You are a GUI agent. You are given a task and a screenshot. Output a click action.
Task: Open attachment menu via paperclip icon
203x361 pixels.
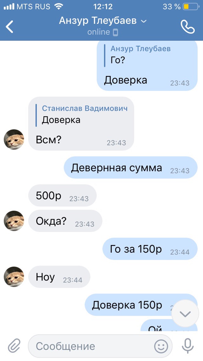pos(14,346)
